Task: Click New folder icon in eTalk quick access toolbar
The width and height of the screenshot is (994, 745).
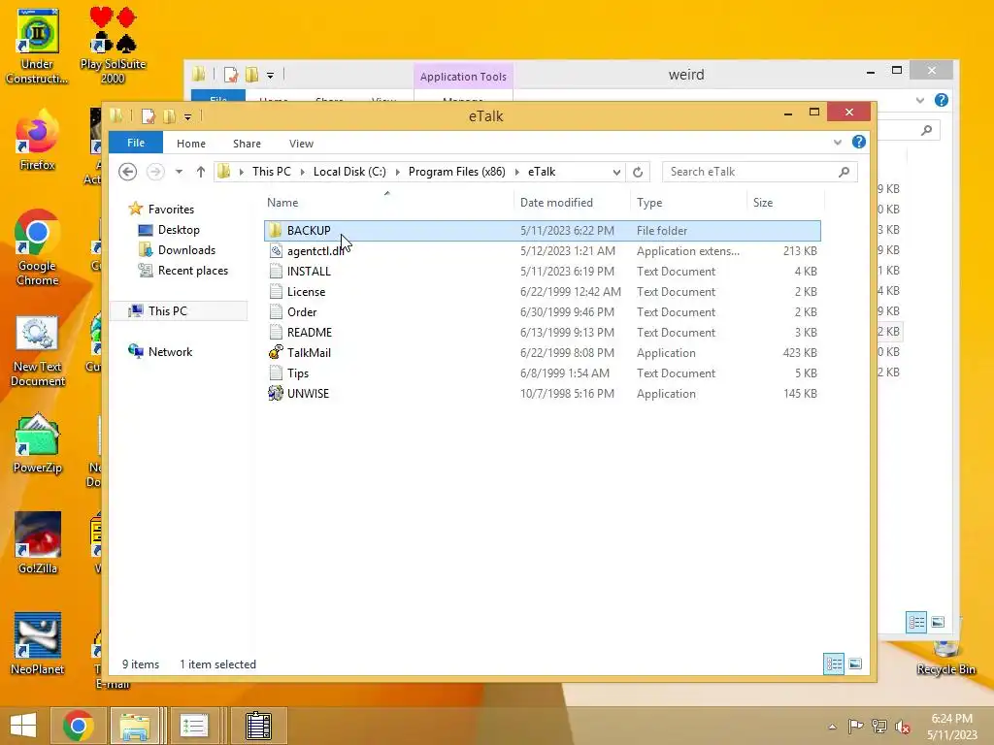Action: (x=169, y=116)
